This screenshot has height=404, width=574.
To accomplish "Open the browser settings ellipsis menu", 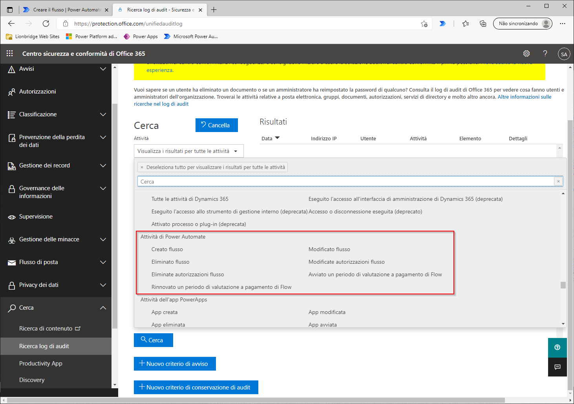I will tap(563, 24).
